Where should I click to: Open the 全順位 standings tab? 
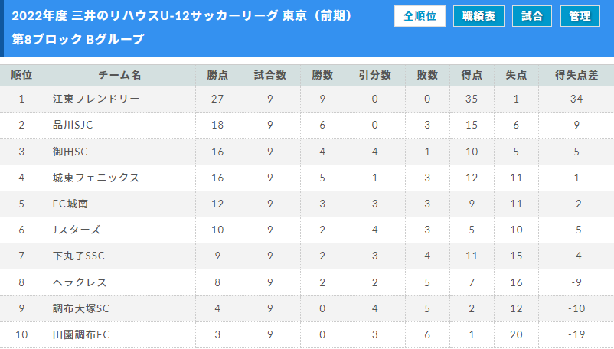pyautogui.click(x=420, y=16)
